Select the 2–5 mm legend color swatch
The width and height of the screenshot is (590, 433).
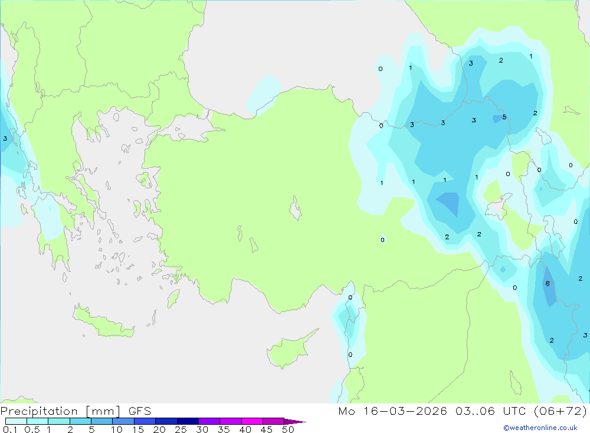80,421
